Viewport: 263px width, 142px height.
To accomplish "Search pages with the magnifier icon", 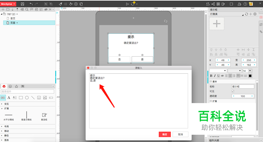I will pos(27,9).
